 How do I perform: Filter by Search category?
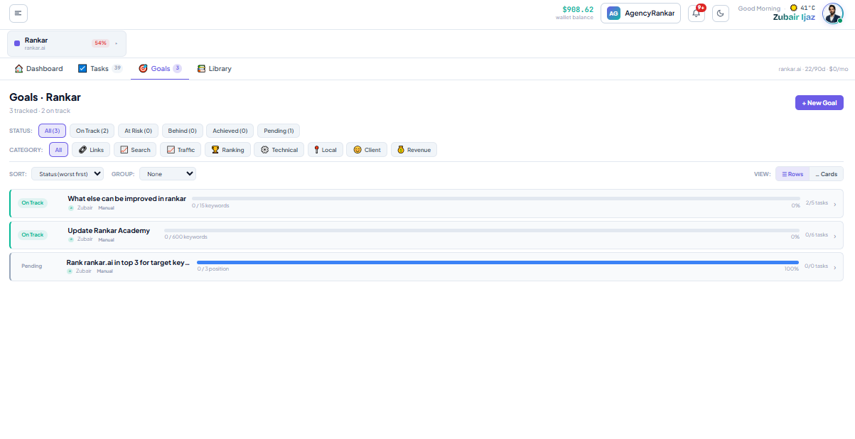tap(135, 150)
